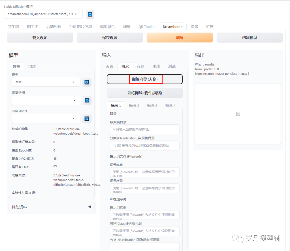290x251 pixels.
Task: Click the 创建模型 button
Action: click(249, 38)
